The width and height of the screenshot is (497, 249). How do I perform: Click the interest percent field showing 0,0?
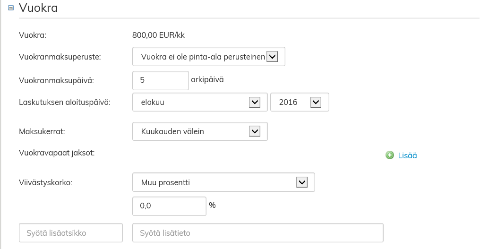(170, 206)
